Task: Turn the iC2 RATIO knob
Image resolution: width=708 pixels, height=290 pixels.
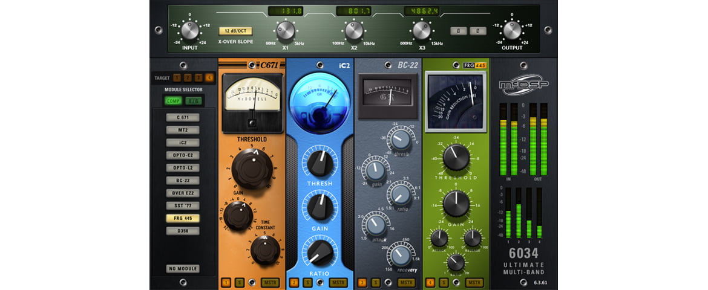Action: pos(320,253)
